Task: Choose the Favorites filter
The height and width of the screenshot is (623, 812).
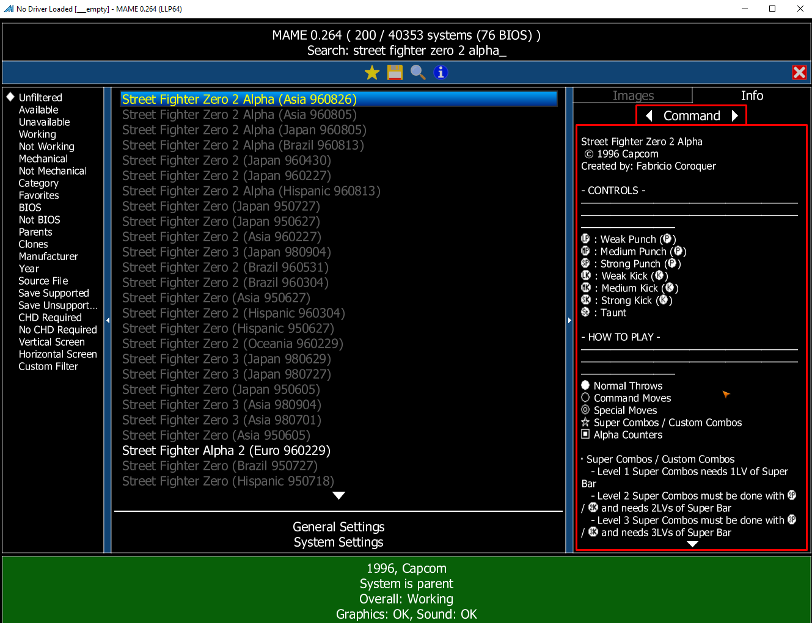Action: [38, 195]
